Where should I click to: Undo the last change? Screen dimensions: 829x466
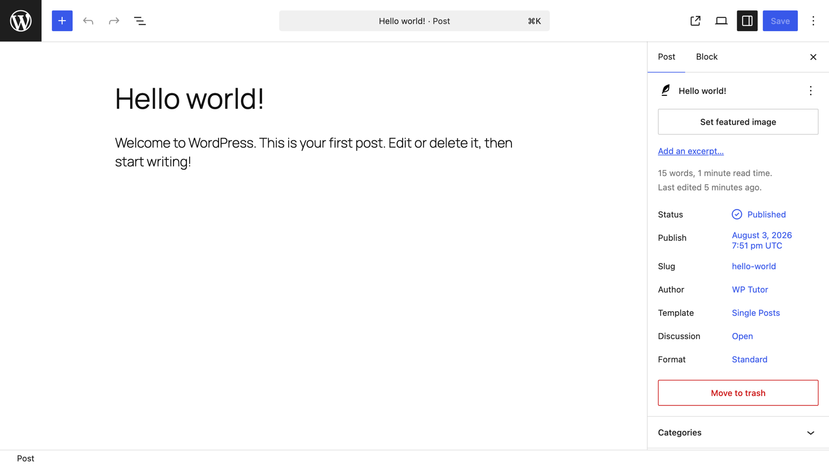(x=88, y=21)
